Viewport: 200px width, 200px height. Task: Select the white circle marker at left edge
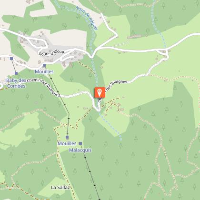point(0,86)
